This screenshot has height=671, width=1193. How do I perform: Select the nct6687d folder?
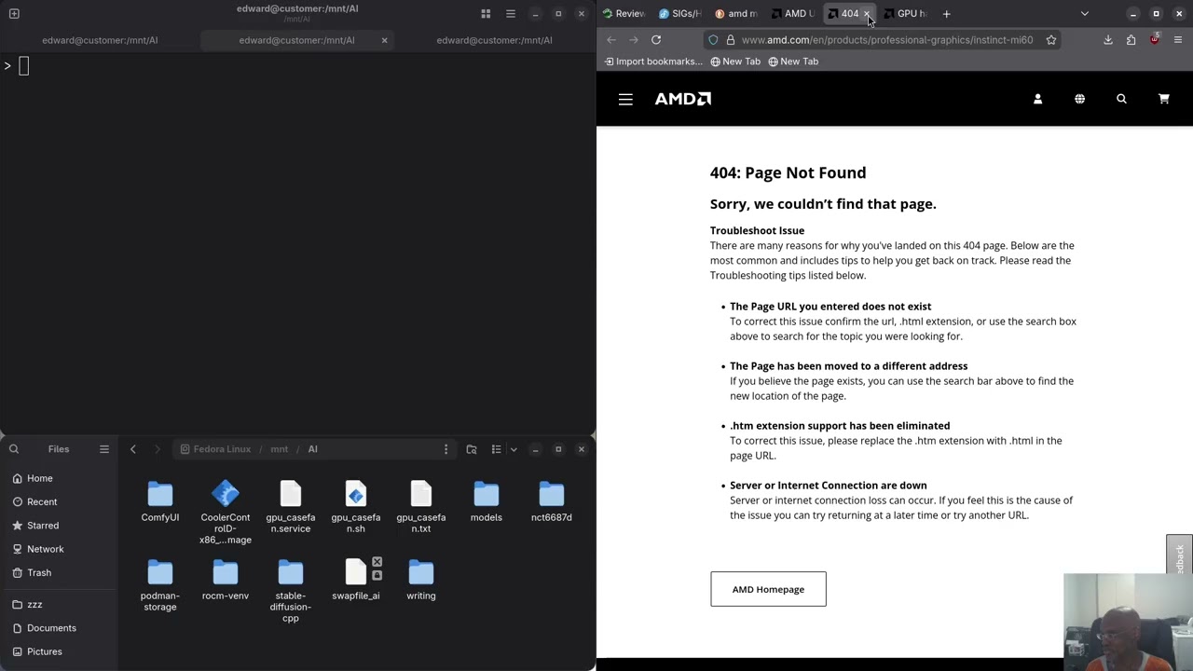coord(552,501)
